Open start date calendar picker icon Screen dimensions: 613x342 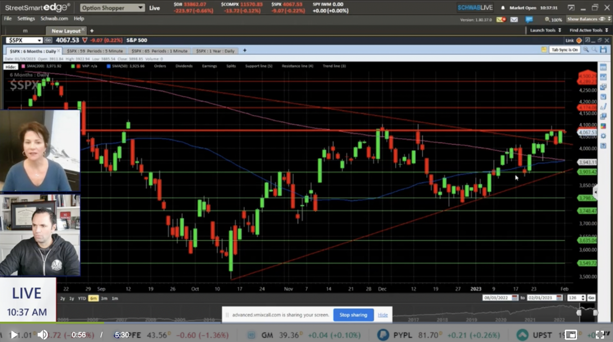pyautogui.click(x=515, y=298)
